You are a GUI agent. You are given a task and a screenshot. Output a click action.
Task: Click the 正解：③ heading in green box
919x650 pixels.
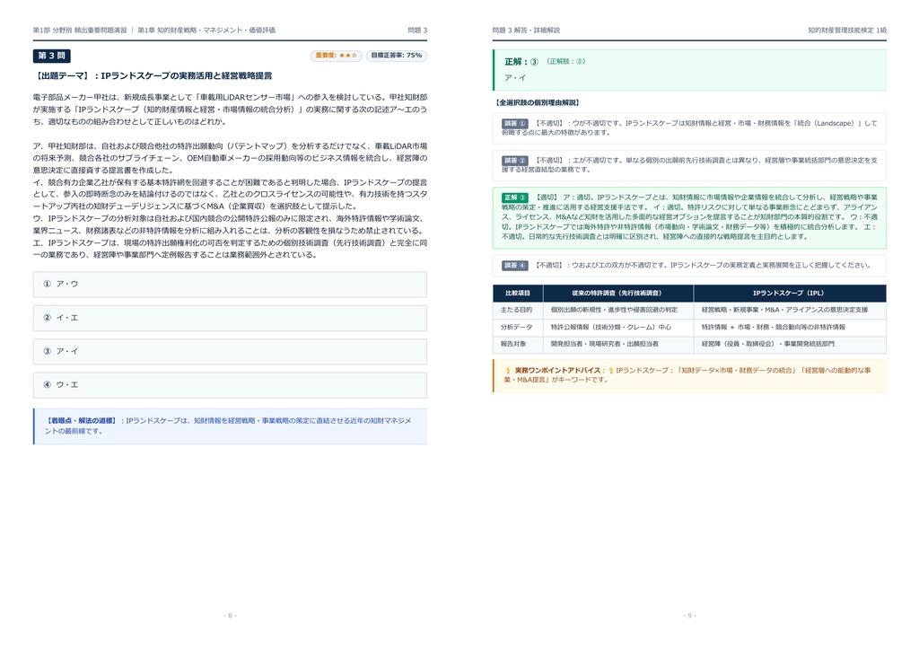coord(521,62)
